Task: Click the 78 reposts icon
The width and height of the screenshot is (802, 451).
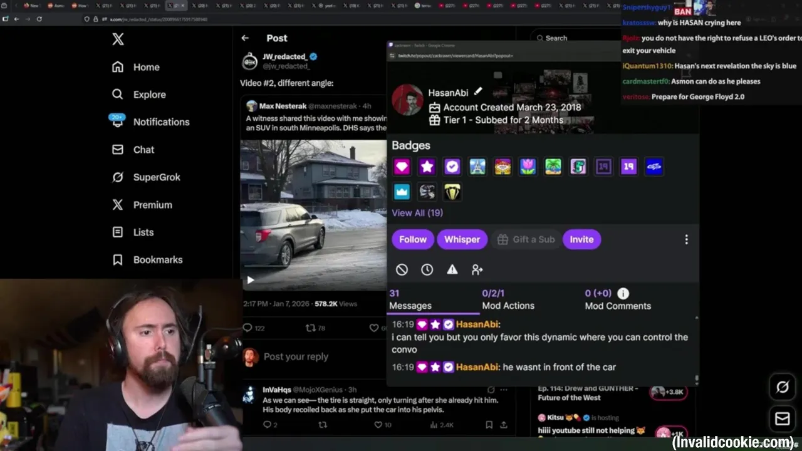Action: click(310, 328)
